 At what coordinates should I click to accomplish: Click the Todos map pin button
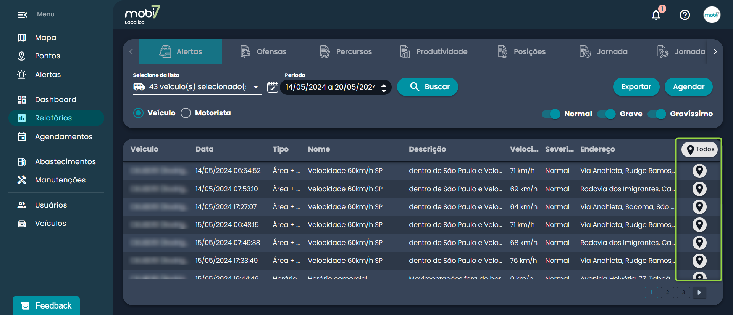coord(700,149)
